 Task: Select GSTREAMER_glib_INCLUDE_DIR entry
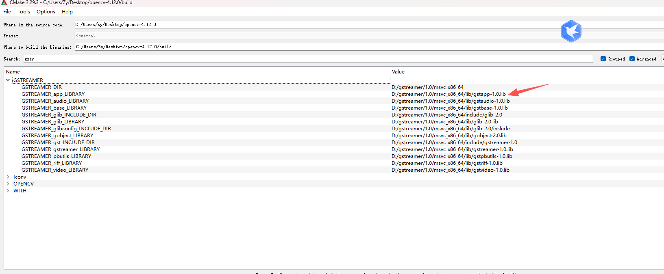(59, 114)
